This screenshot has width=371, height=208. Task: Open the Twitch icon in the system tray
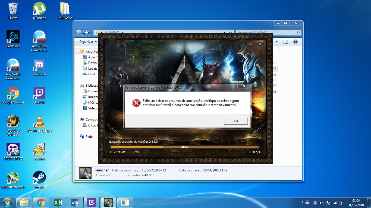tap(315, 203)
